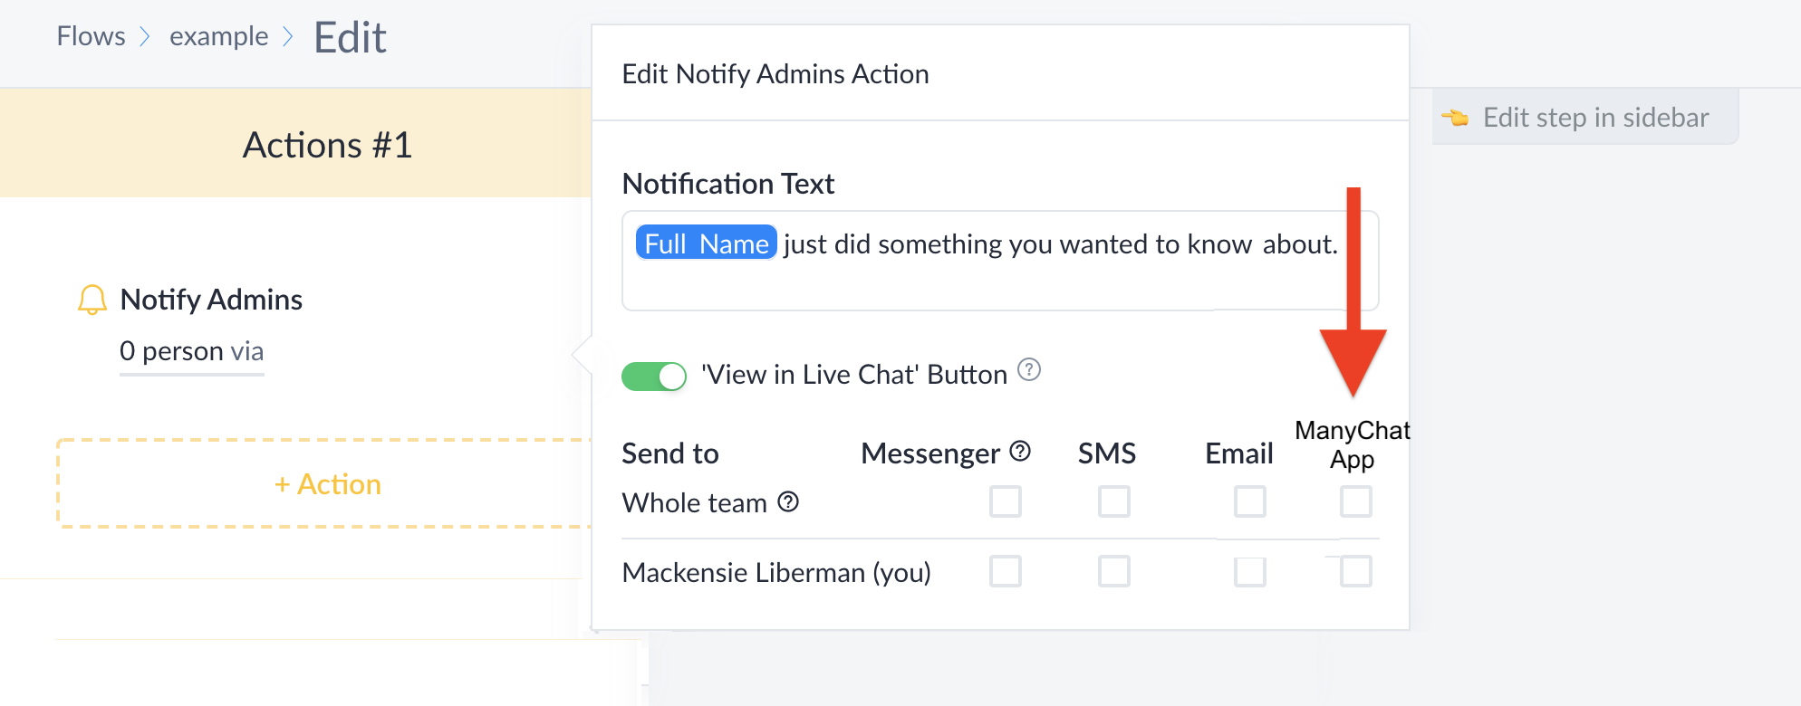Image resolution: width=1801 pixels, height=706 pixels.
Task: Click Edit step in sidebar button
Action: tap(1585, 117)
